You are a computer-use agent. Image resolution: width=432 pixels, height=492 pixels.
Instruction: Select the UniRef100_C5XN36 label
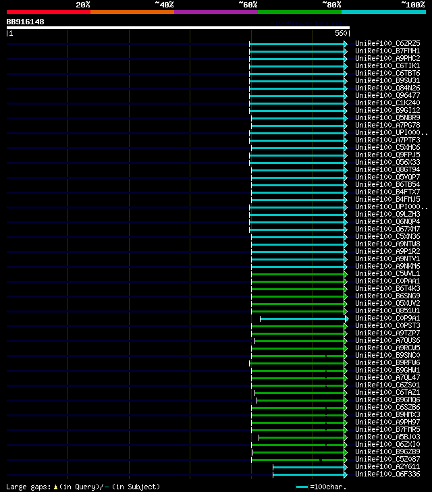(x=387, y=237)
